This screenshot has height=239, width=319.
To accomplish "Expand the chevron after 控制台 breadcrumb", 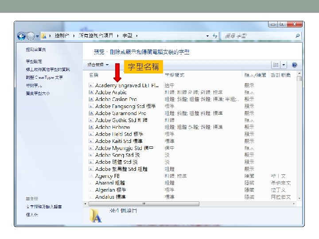I will pos(74,36).
